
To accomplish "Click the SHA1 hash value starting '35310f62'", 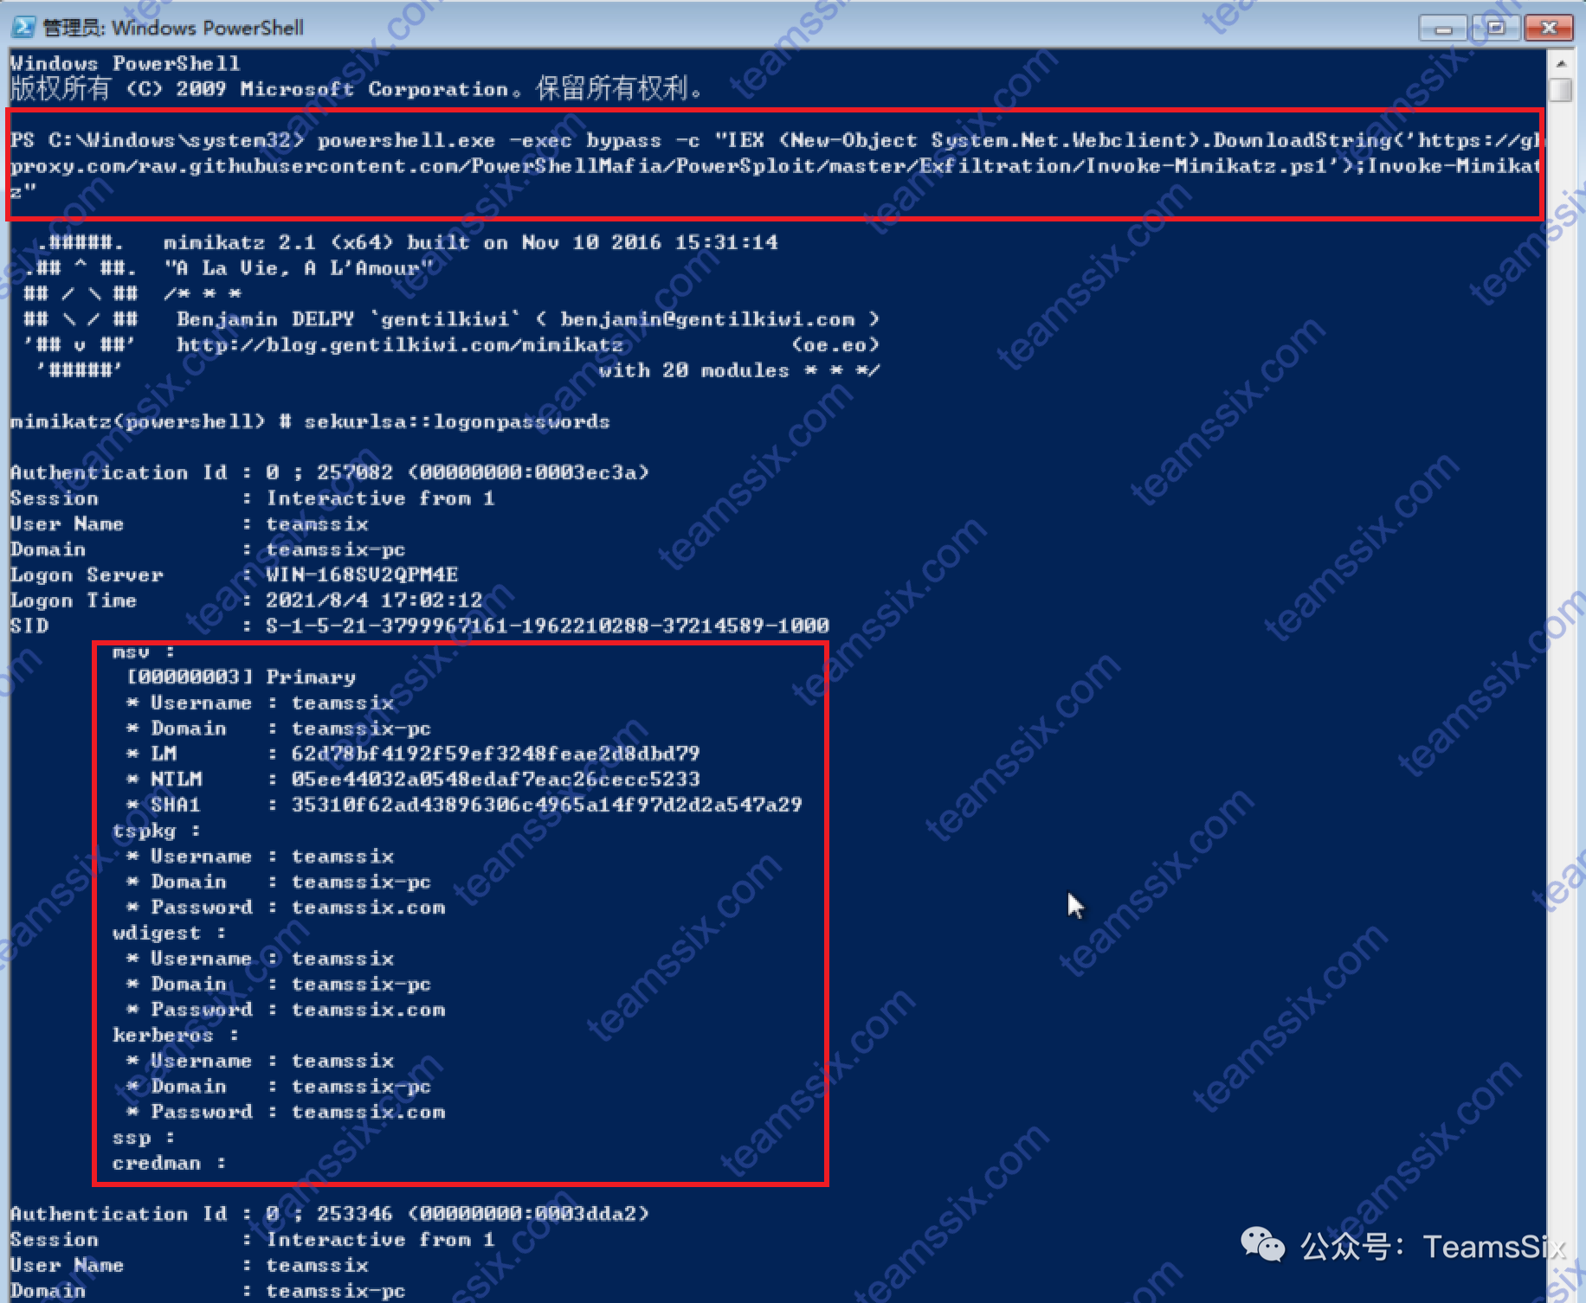I will [546, 805].
